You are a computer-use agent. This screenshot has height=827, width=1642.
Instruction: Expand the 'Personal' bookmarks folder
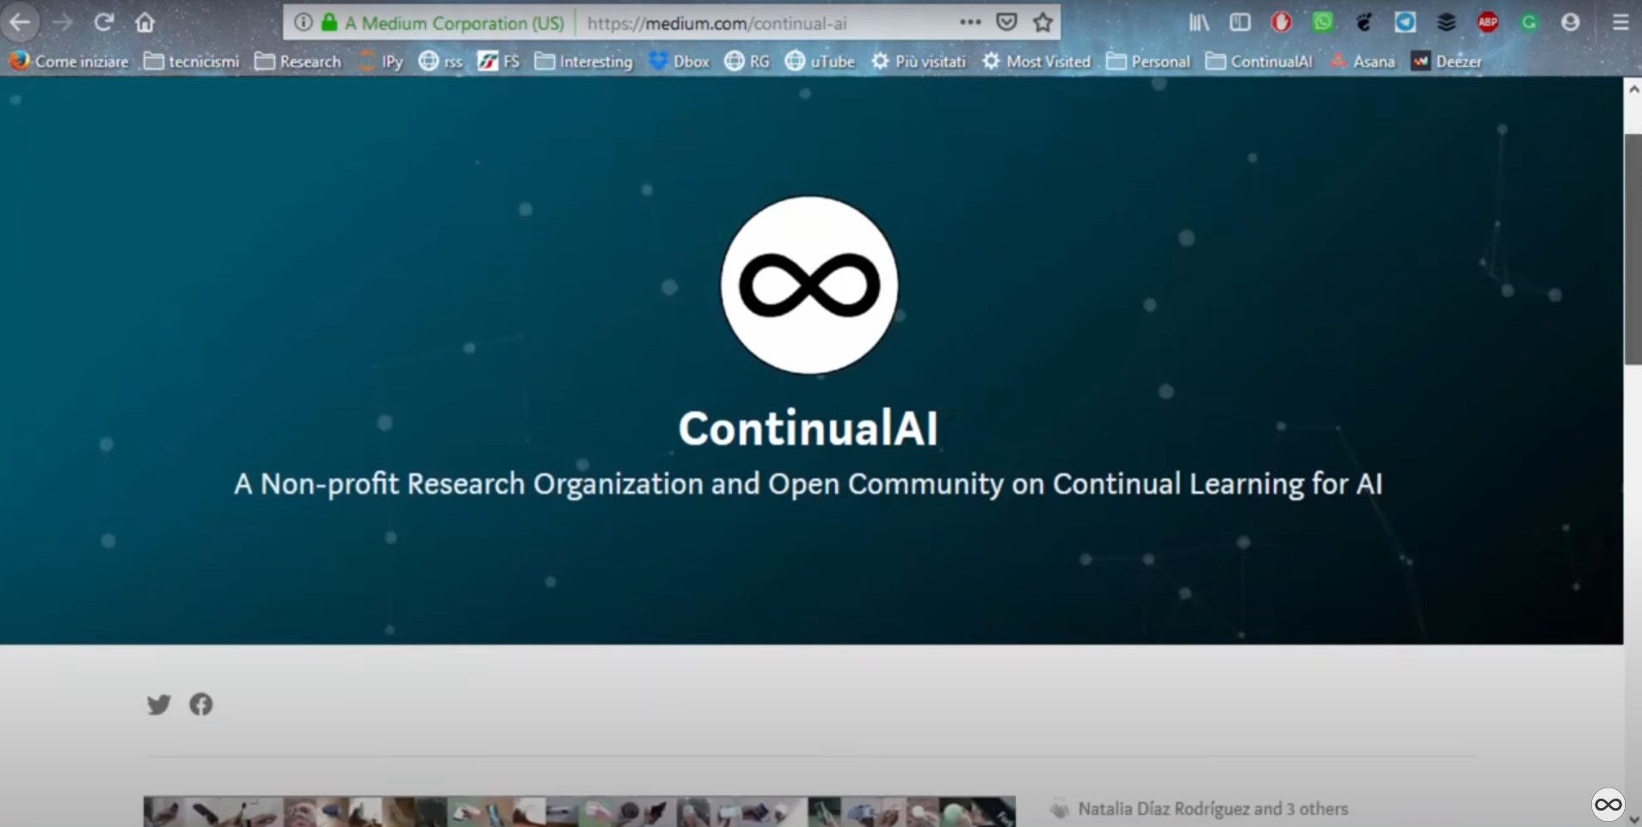(1148, 61)
